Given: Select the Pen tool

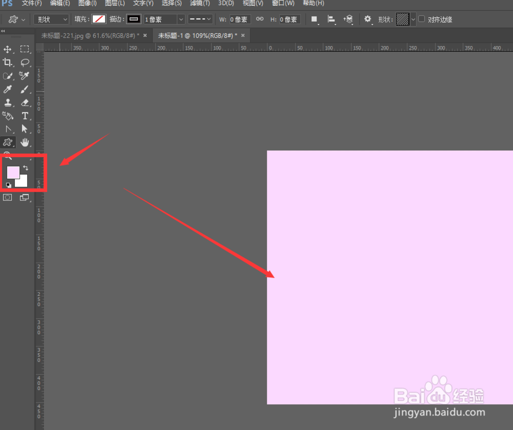Looking at the screenshot, I should click(8, 129).
